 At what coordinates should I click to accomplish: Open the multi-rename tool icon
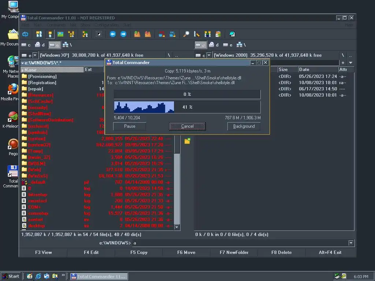click(x=197, y=34)
